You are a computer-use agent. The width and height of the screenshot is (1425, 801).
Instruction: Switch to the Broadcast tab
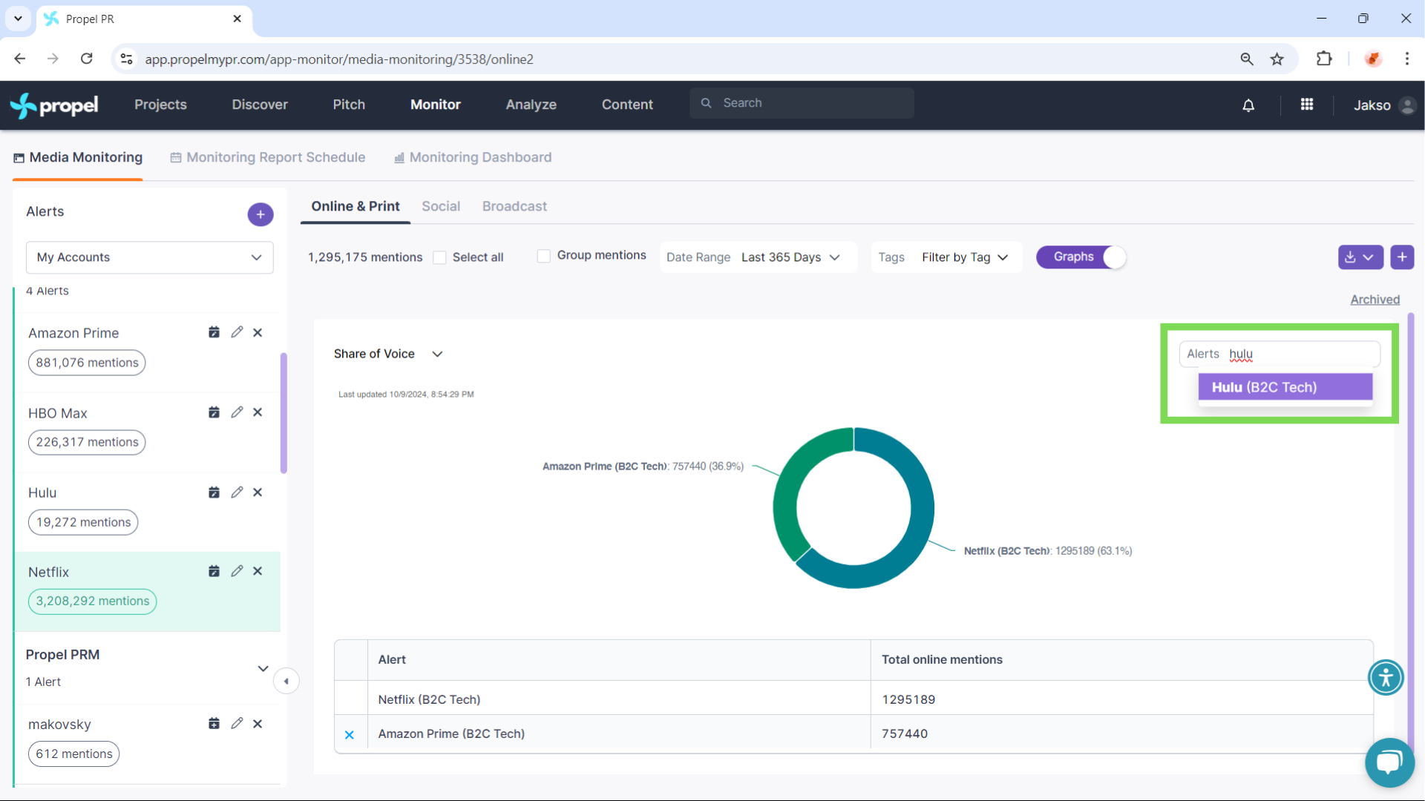pyautogui.click(x=514, y=206)
